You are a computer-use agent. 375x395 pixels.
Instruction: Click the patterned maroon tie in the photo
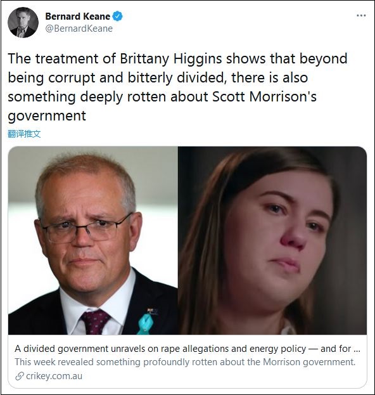[x=94, y=322]
